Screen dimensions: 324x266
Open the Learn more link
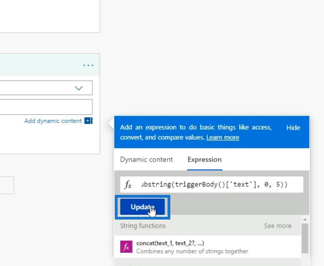coord(223,138)
